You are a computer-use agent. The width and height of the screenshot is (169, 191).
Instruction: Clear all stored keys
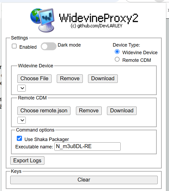tap(84, 180)
